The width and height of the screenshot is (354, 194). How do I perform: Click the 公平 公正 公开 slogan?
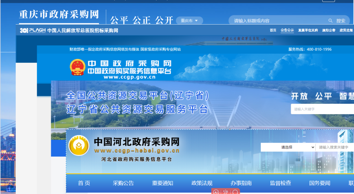coord(142,20)
